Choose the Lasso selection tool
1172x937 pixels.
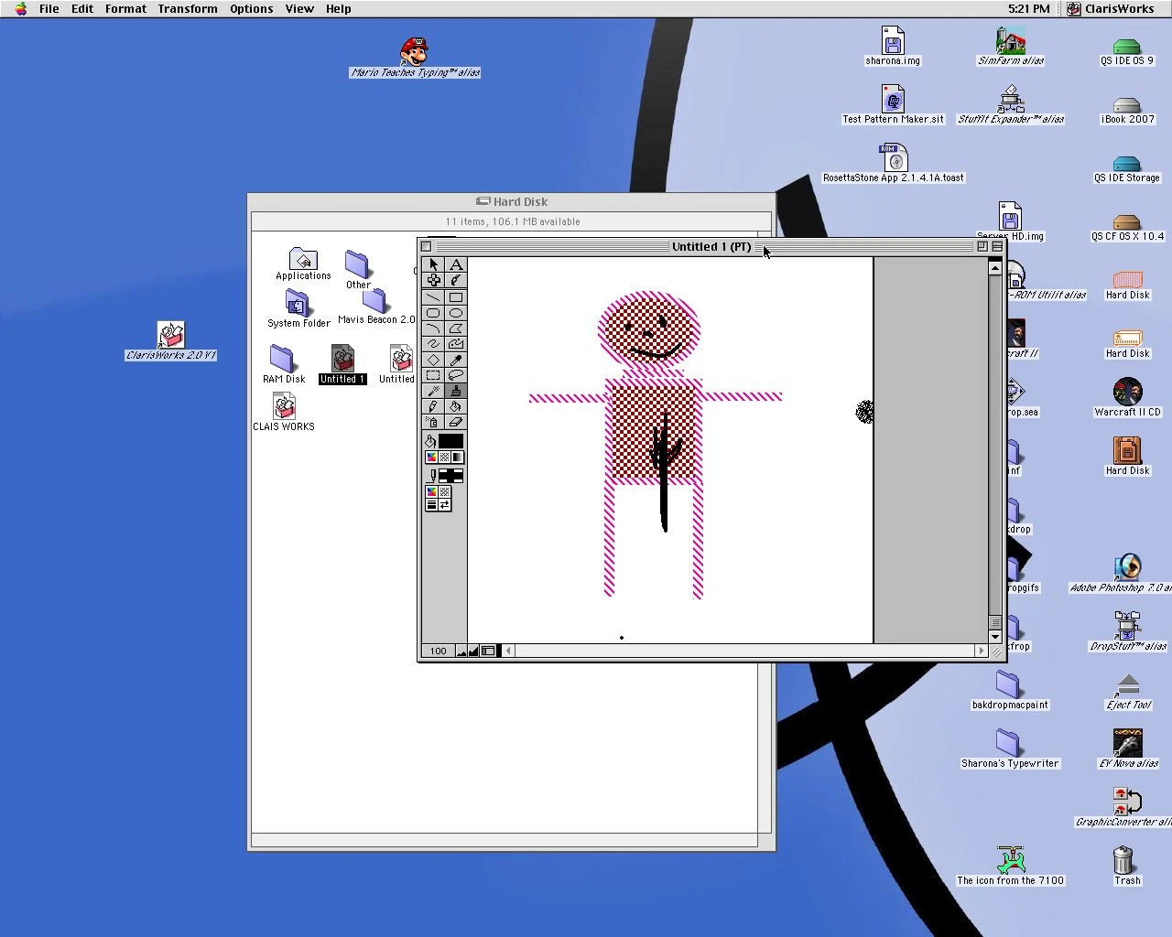456,375
